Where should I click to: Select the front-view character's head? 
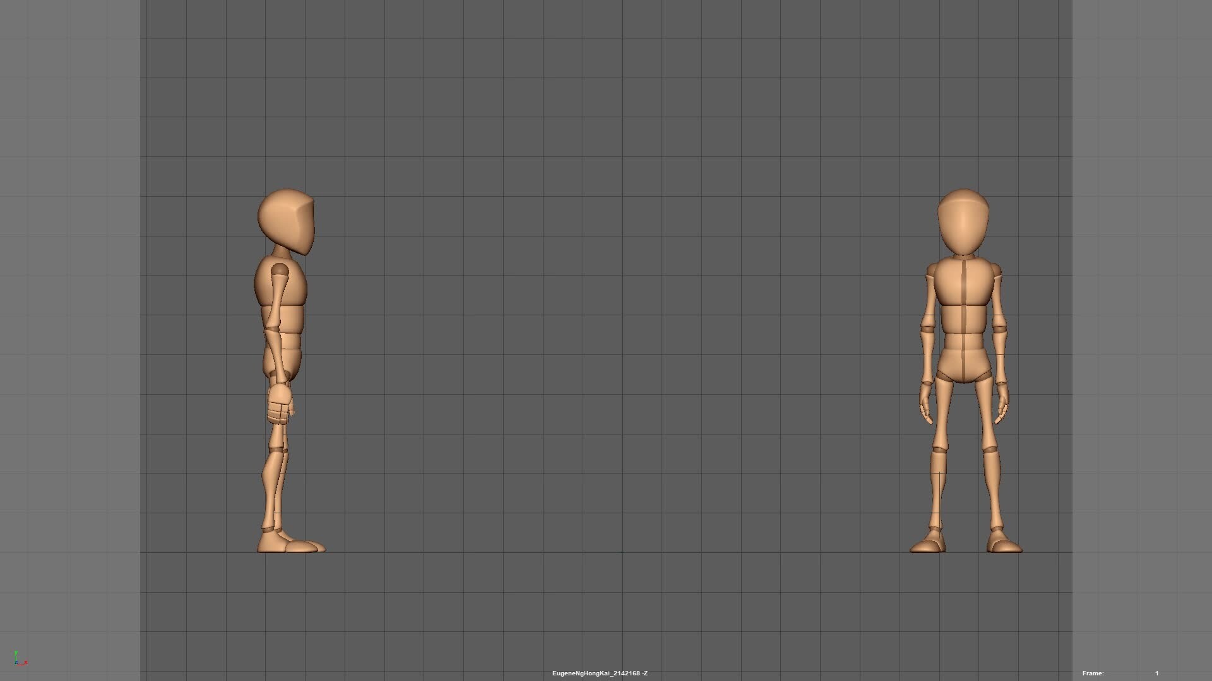[963, 222]
